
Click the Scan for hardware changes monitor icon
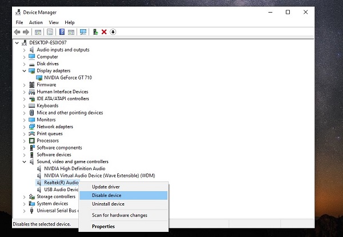pos(83,32)
